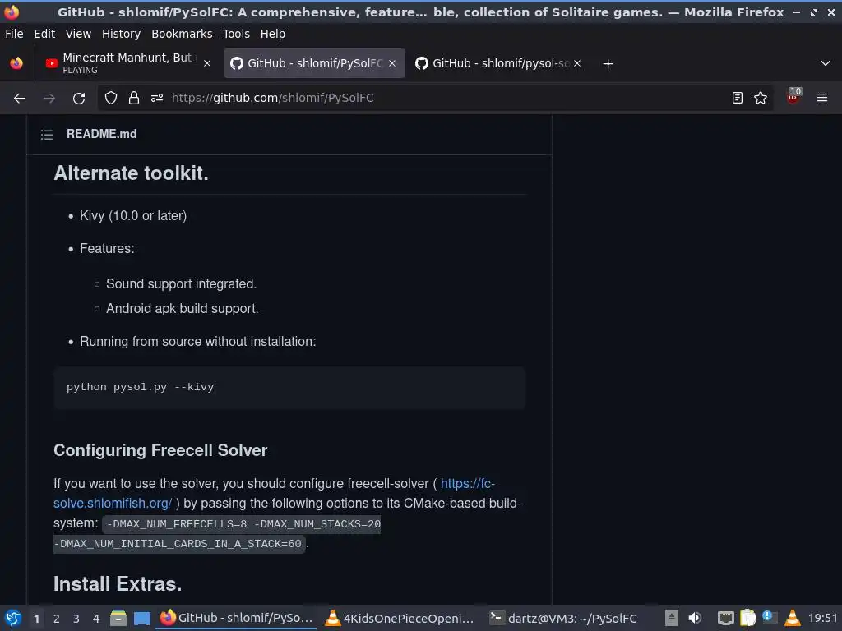Open the History menu
The width and height of the screenshot is (842, 631).
122,34
